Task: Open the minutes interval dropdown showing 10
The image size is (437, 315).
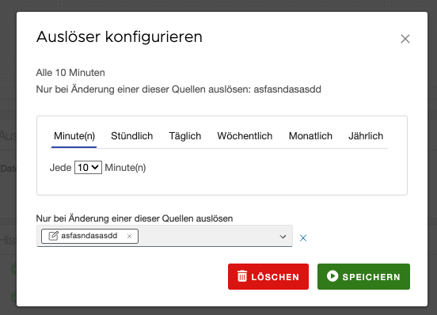Action: (x=88, y=167)
